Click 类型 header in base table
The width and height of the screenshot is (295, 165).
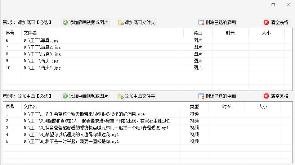pos(198,33)
